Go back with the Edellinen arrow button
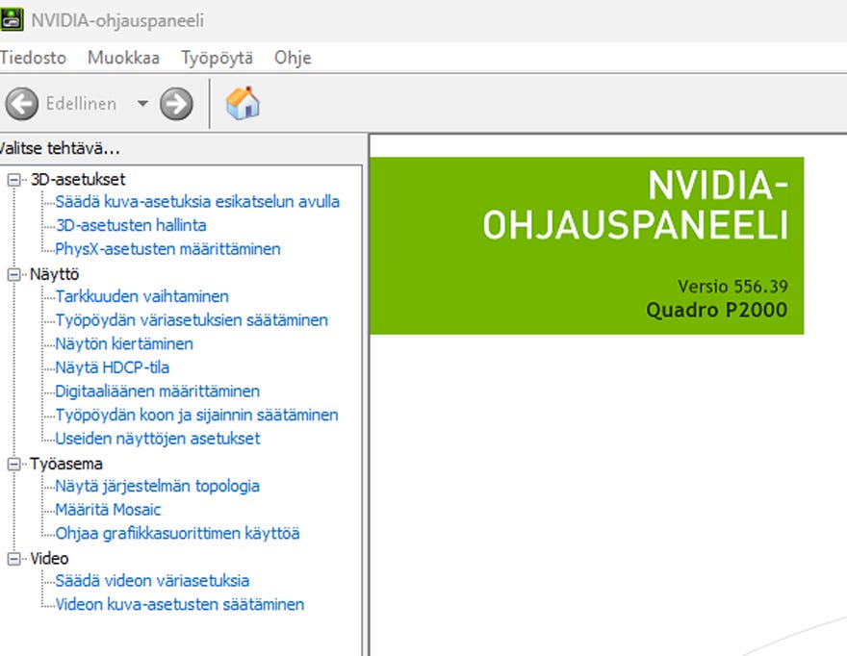Viewport: 847px width, 656px height. [21, 103]
